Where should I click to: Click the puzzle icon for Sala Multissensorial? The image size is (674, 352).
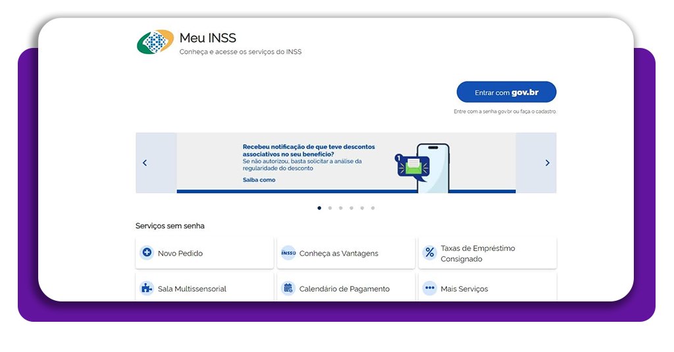pyautogui.click(x=147, y=288)
